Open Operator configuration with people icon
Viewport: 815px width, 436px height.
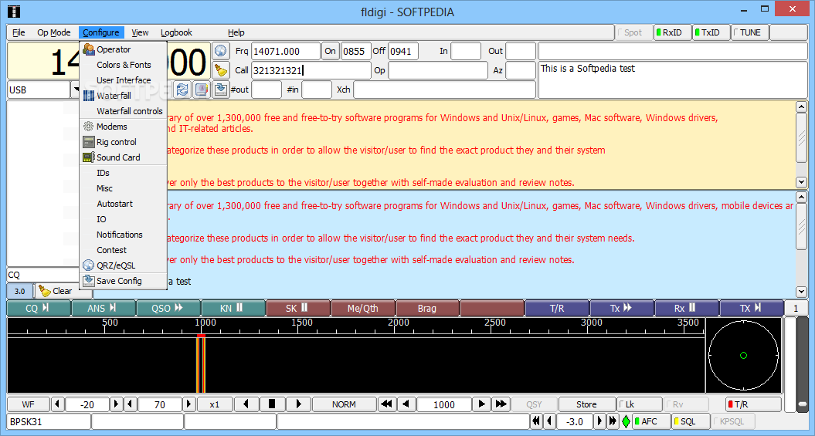[x=123, y=50]
